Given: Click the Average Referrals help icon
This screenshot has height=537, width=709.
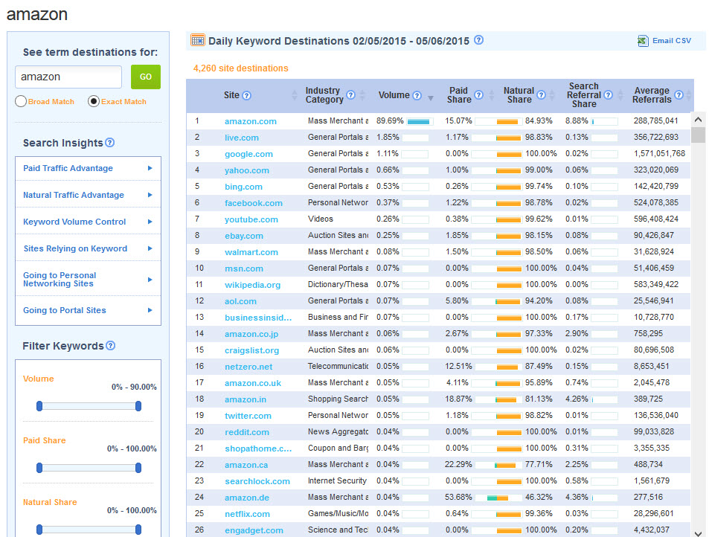Looking at the screenshot, I should click(x=678, y=95).
